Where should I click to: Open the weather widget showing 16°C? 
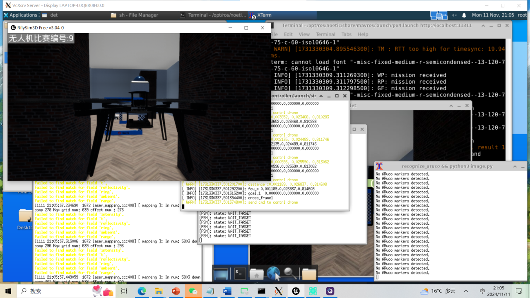click(438, 291)
